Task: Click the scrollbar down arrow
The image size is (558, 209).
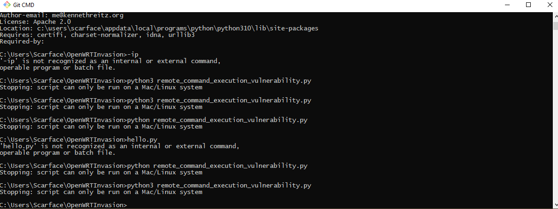Action: pyautogui.click(x=556, y=205)
